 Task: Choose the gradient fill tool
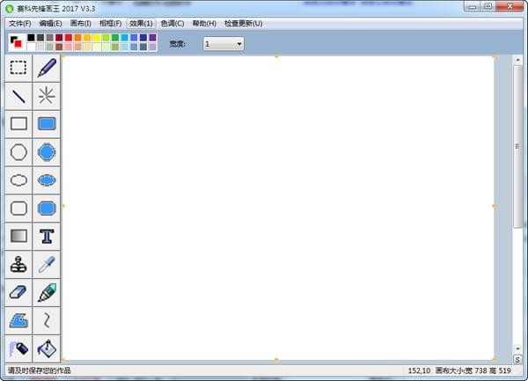coord(18,236)
